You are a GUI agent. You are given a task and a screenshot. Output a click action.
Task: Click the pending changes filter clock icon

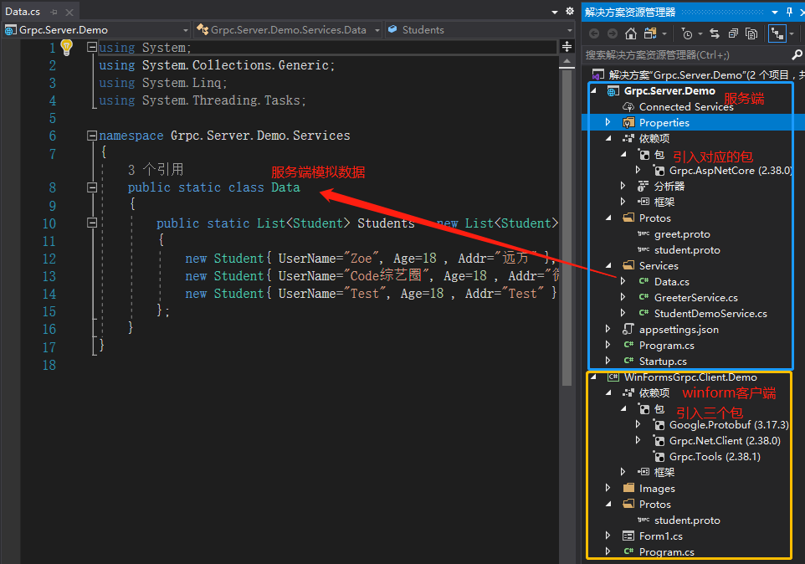pyautogui.click(x=686, y=33)
